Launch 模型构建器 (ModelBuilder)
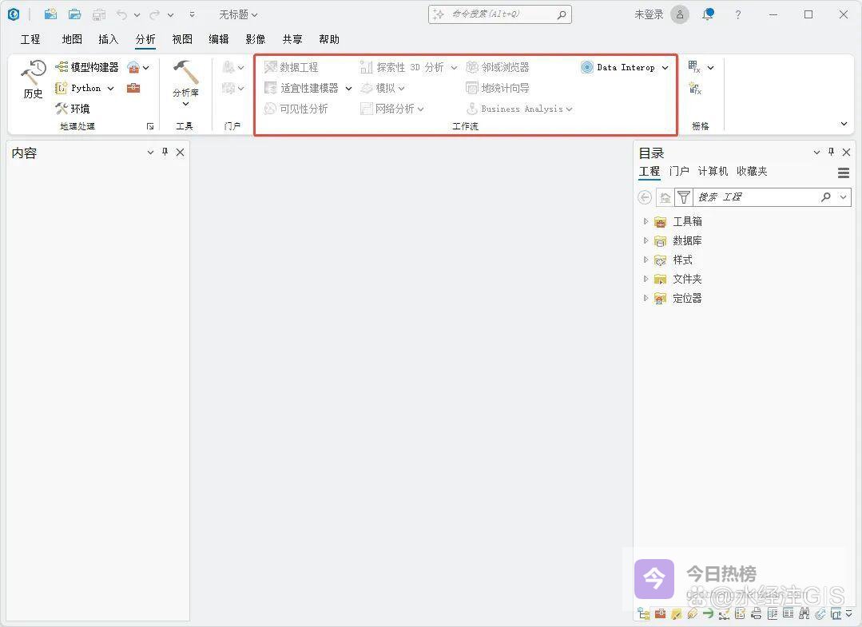The image size is (862, 627). (x=86, y=67)
